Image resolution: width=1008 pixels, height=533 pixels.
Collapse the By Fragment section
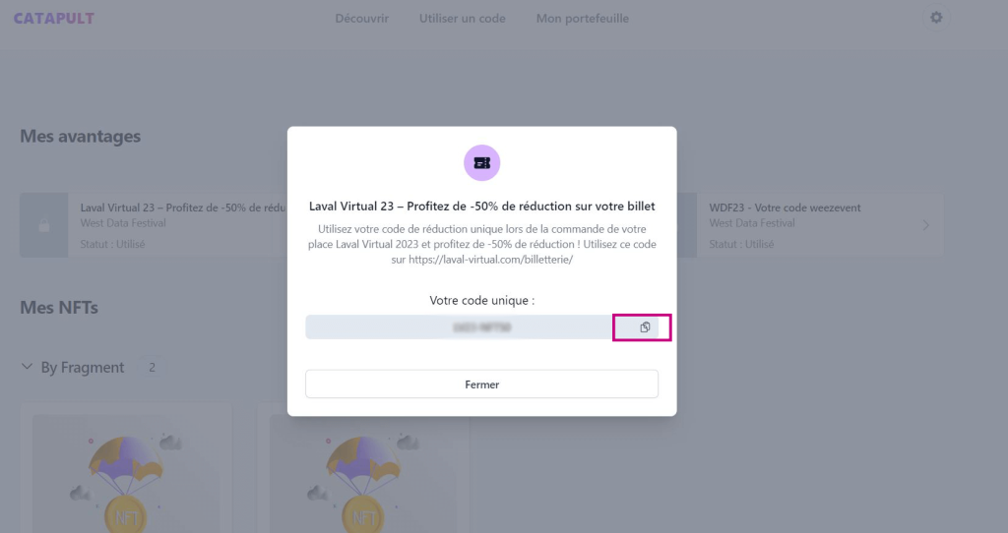click(x=26, y=367)
